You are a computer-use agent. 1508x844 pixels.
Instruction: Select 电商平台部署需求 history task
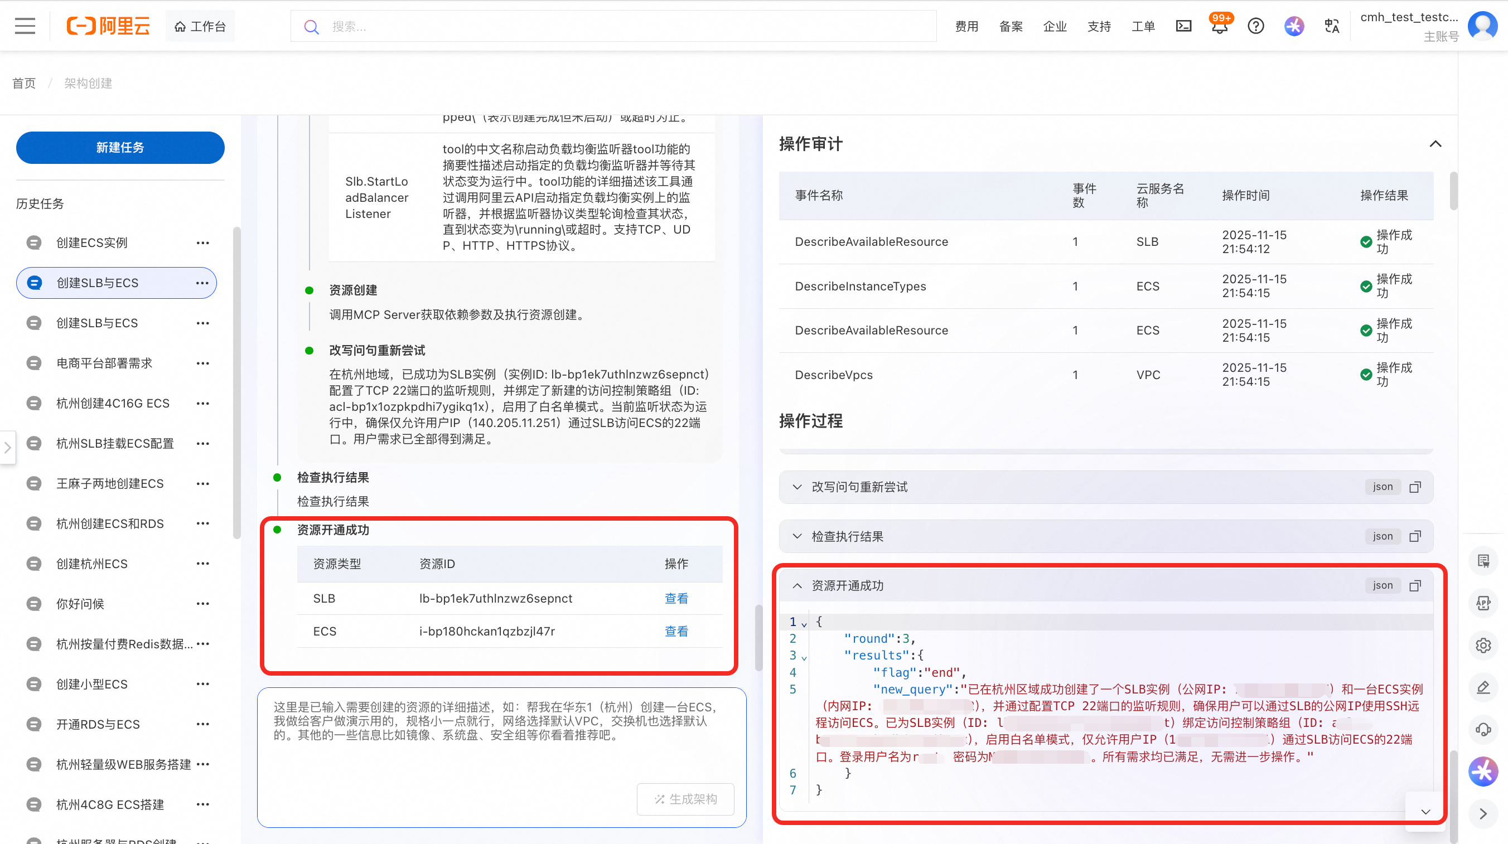point(104,363)
